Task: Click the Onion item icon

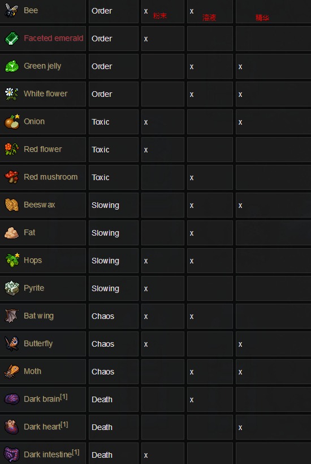Action: [x=12, y=122]
